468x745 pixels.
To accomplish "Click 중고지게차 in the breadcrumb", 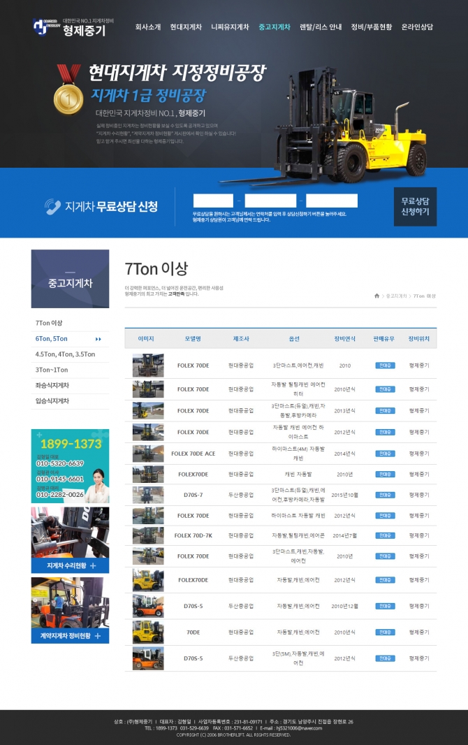I will coord(396,296).
